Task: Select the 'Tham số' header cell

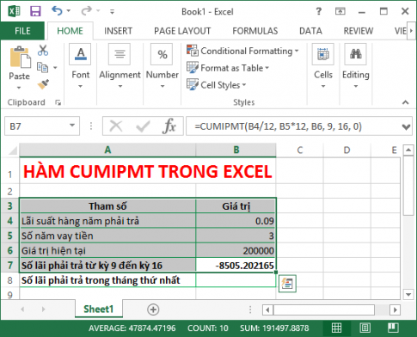Action: (107, 206)
